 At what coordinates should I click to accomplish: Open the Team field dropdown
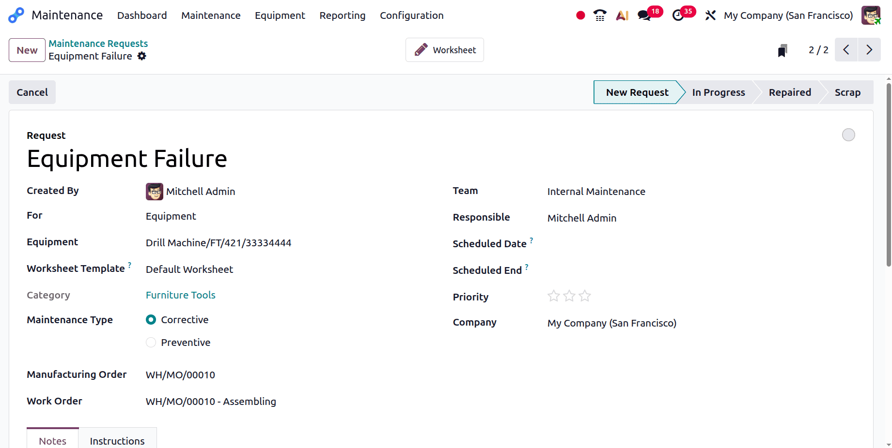coord(701,192)
